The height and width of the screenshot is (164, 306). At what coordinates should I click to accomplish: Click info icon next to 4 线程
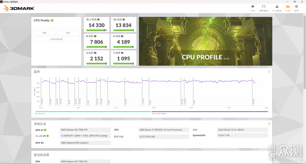(x=122, y=36)
